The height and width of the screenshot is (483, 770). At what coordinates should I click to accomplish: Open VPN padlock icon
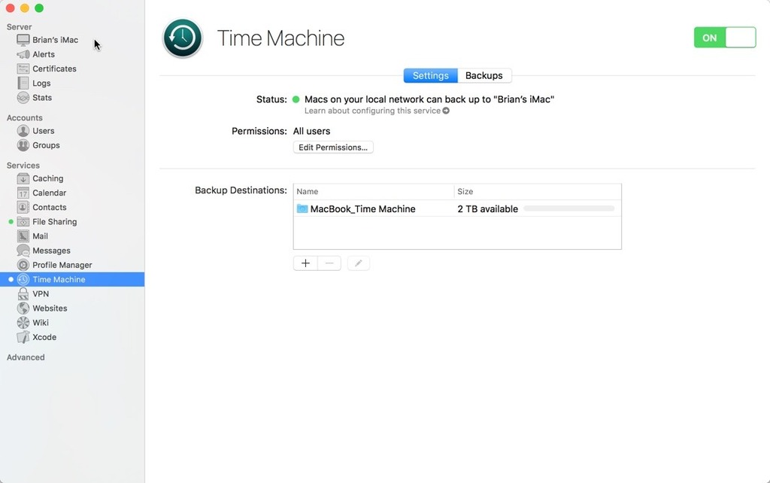[23, 294]
